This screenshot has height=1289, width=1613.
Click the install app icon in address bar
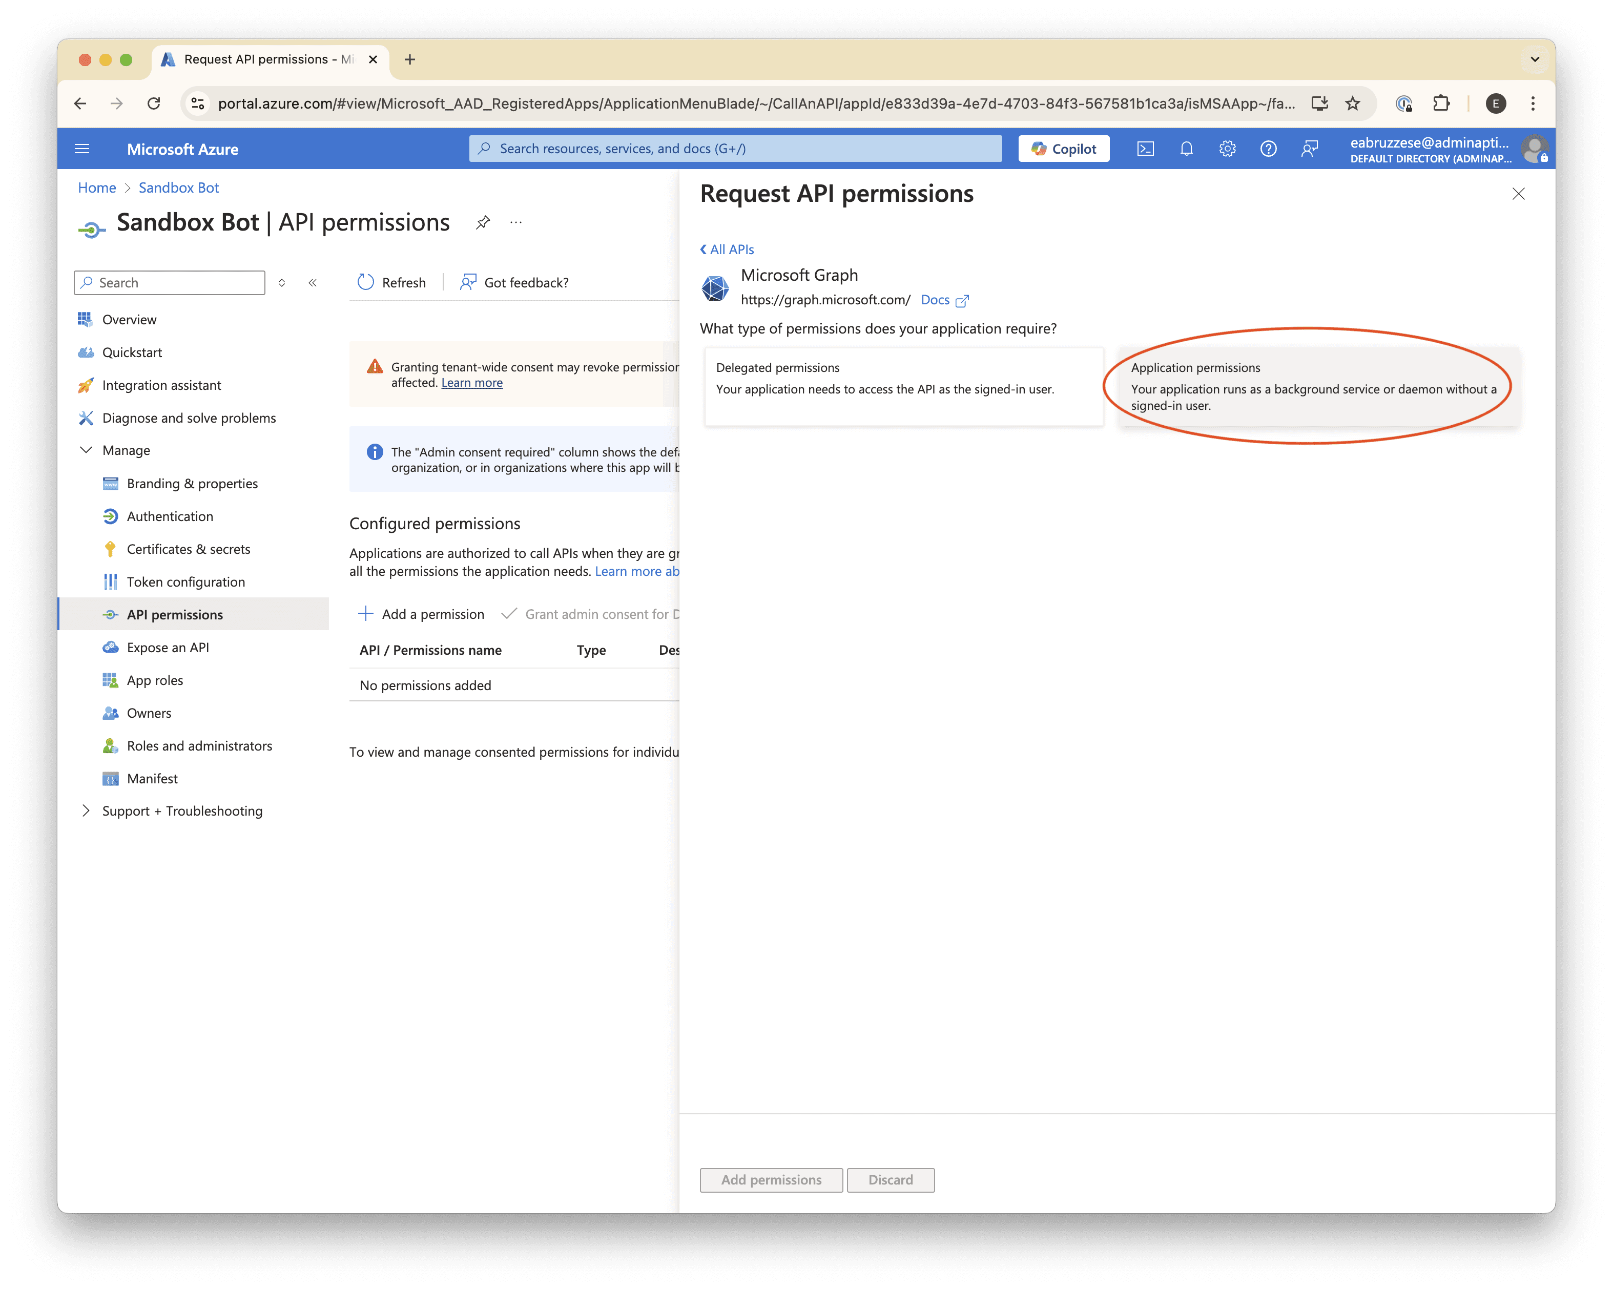(1320, 103)
